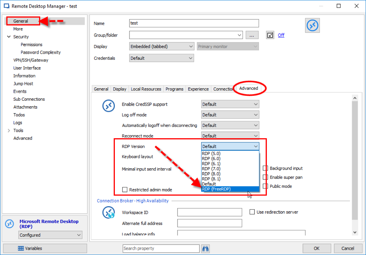The width and height of the screenshot is (366, 255).
Task: Select Jump Host in the tree
Action: pyautogui.click(x=23, y=84)
